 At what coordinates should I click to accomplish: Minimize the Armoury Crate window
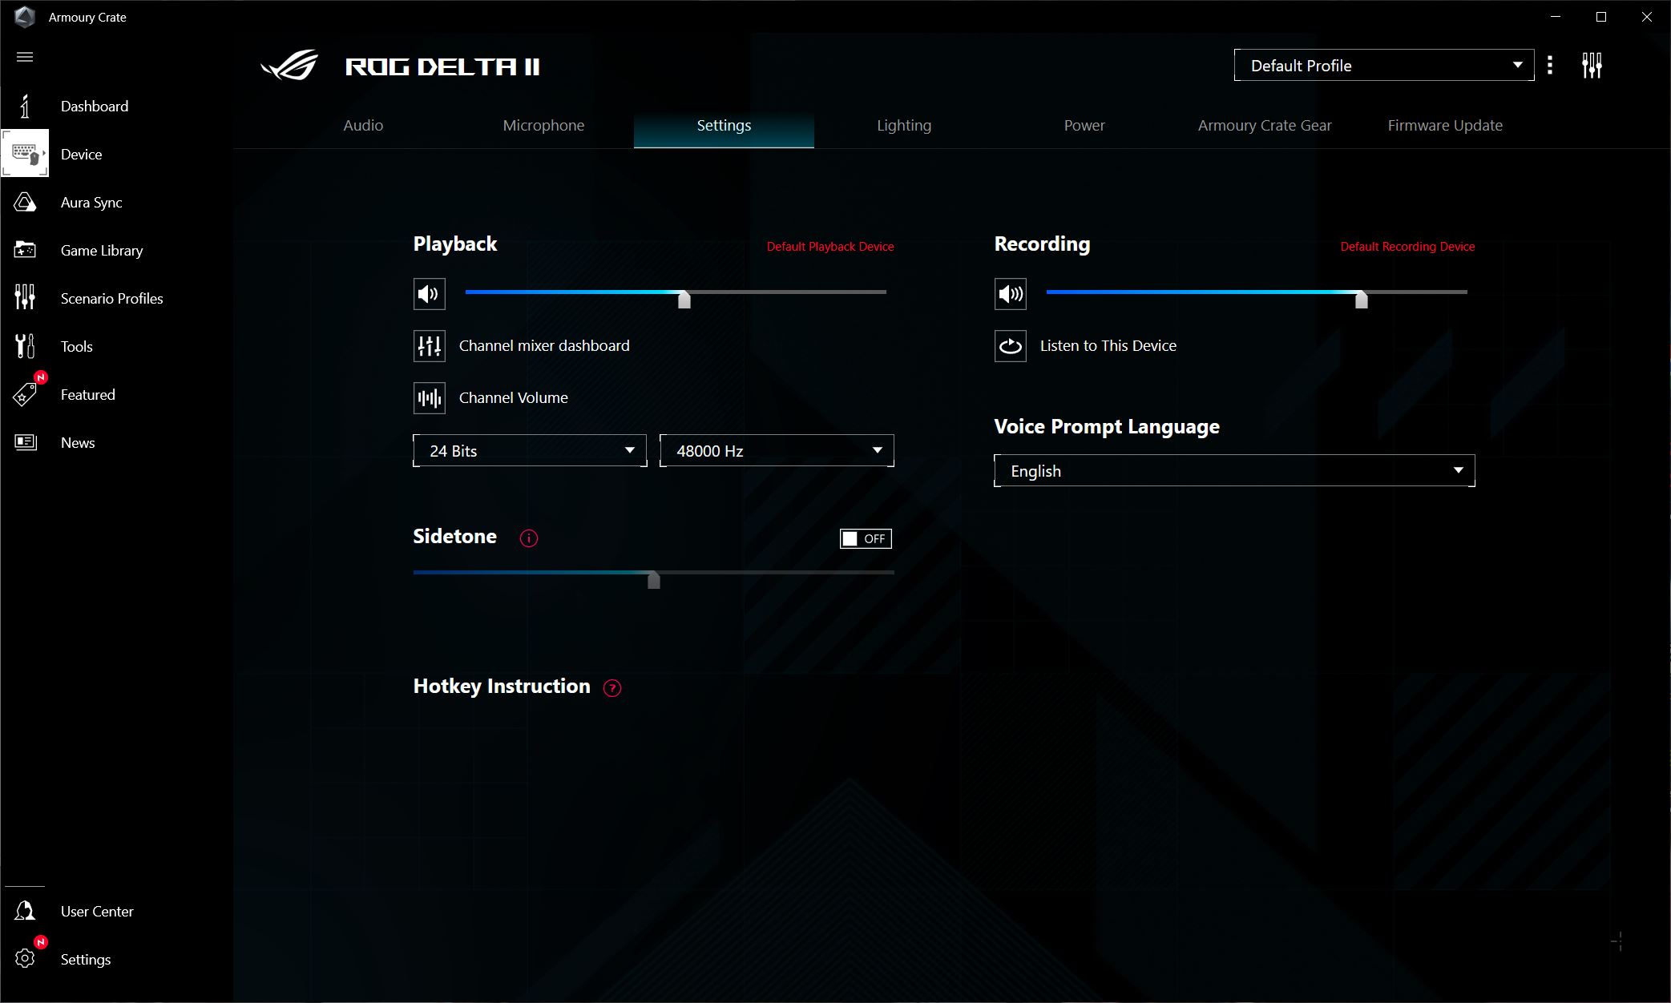1556,17
